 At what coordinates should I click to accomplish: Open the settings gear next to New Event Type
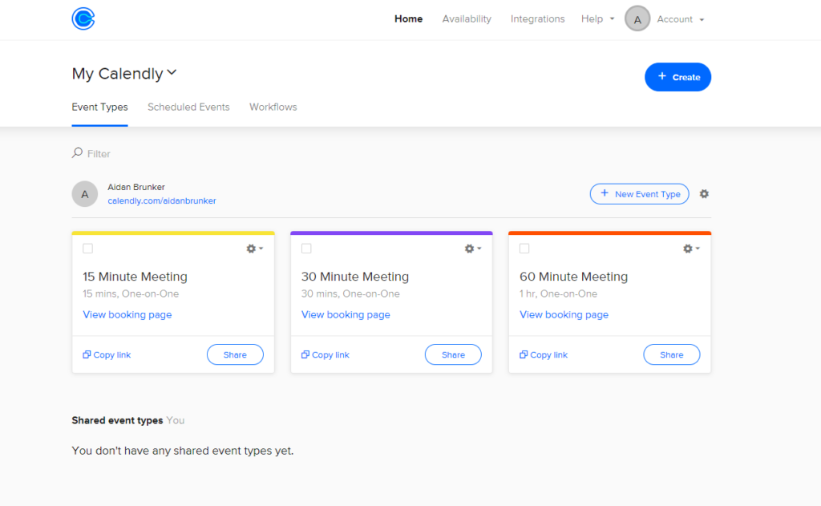click(704, 194)
